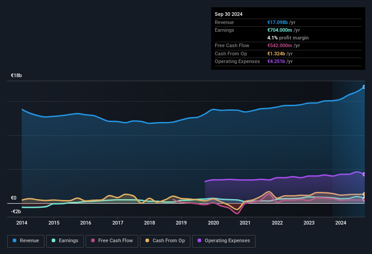Select the Operating Expenses line end-point marker
The width and height of the screenshot is (372, 254).
(364, 174)
